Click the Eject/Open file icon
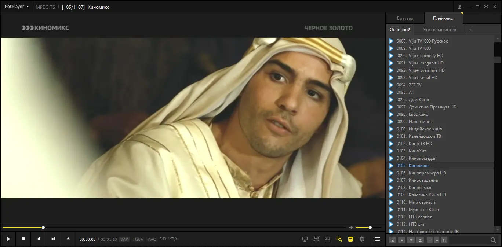Image resolution: width=502 pixels, height=247 pixels. coord(68,239)
